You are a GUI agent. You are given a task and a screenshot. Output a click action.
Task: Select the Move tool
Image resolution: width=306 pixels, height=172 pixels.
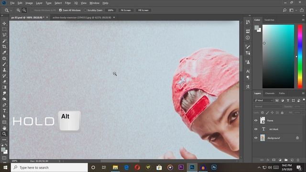coord(4,23)
